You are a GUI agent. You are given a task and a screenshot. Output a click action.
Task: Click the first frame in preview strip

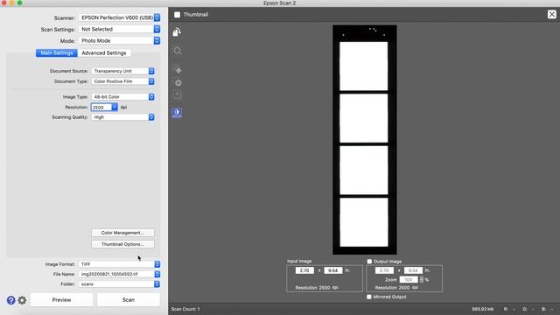tap(364, 66)
